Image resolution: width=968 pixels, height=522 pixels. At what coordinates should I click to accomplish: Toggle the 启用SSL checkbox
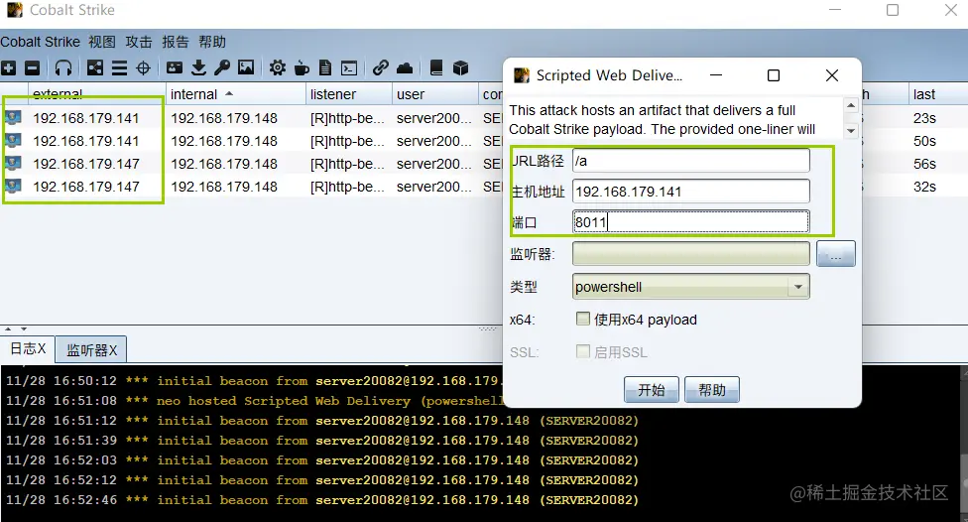pyautogui.click(x=583, y=351)
